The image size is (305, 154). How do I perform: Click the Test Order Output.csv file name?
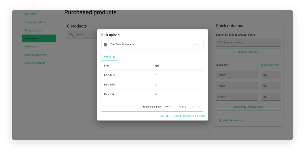[122, 44]
